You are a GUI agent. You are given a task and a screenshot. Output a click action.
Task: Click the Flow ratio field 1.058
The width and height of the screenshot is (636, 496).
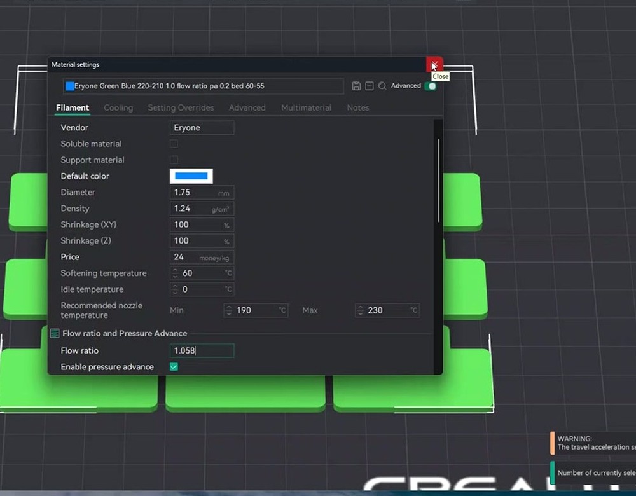(202, 350)
